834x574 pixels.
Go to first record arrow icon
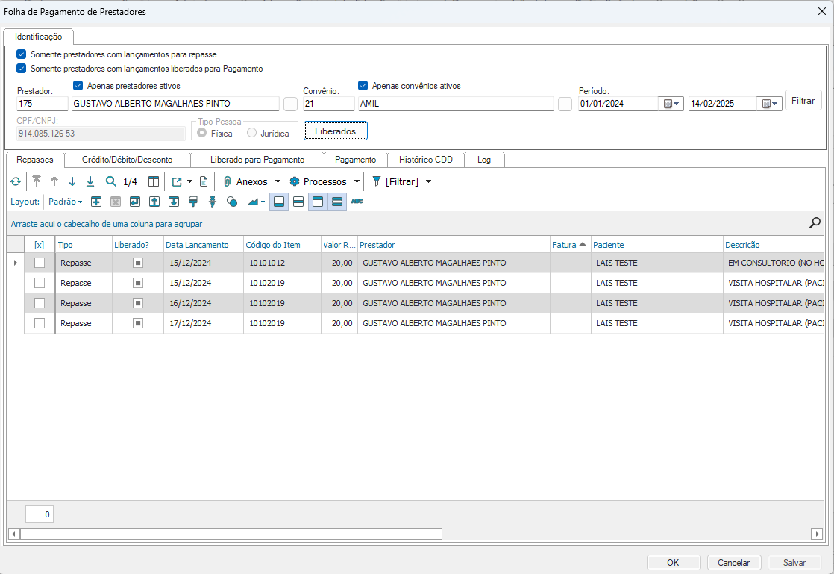coord(36,182)
